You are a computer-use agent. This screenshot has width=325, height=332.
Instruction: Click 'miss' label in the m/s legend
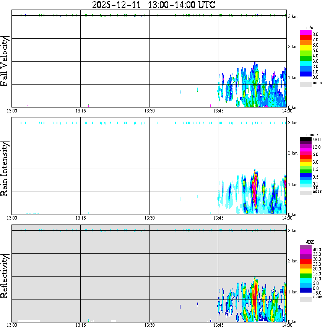pos(317,83)
